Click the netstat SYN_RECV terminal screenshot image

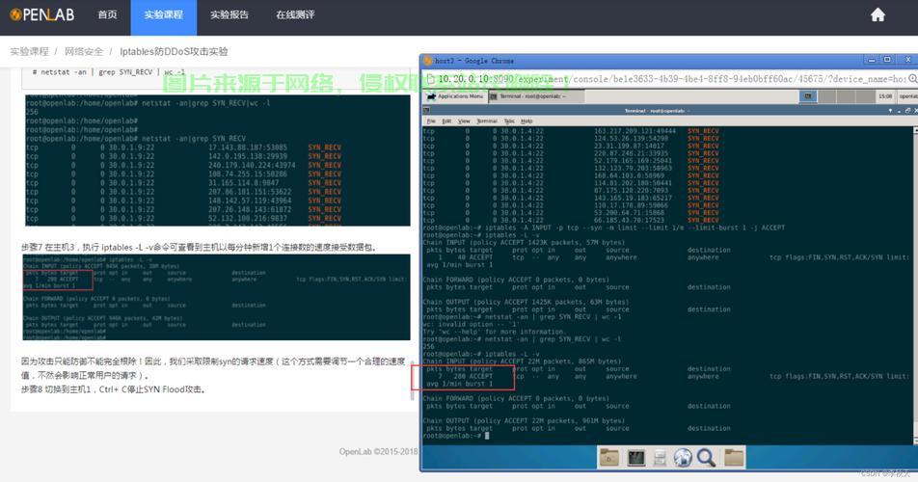pos(218,160)
